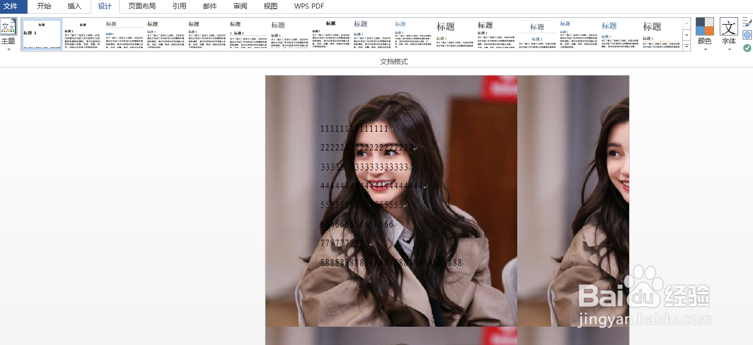Switch to the 页面布局 tab
The width and height of the screenshot is (753, 345).
coord(142,6)
